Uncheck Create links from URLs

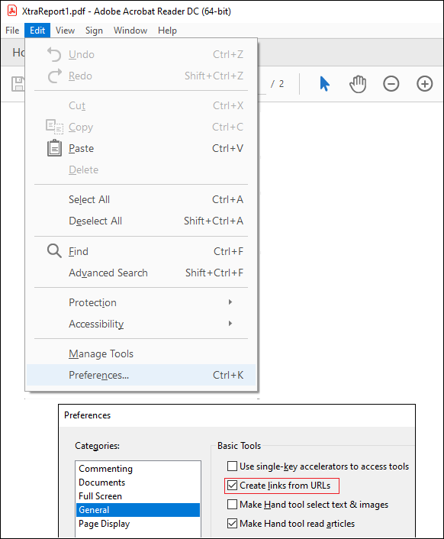point(232,486)
